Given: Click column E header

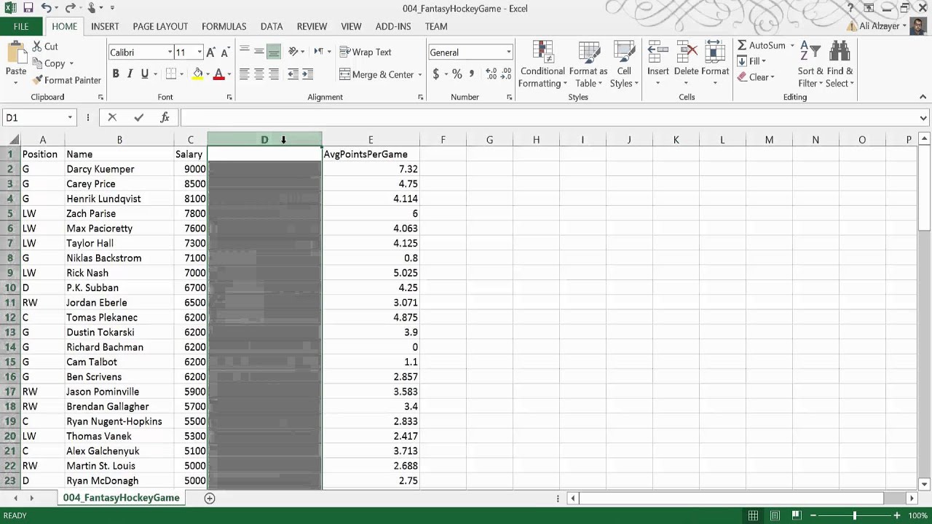Looking at the screenshot, I should (x=371, y=140).
